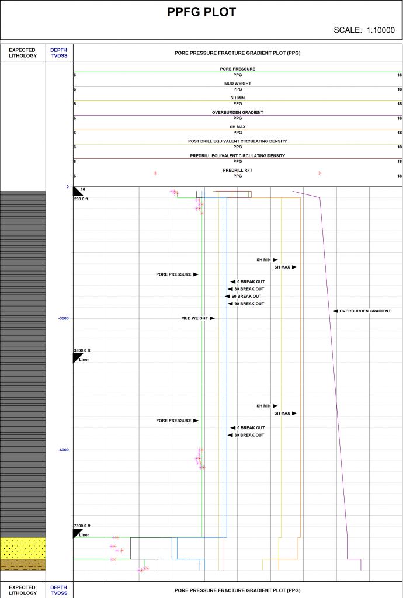Select the OVERBURDEN GRADIENT legend track label

pos(238,113)
